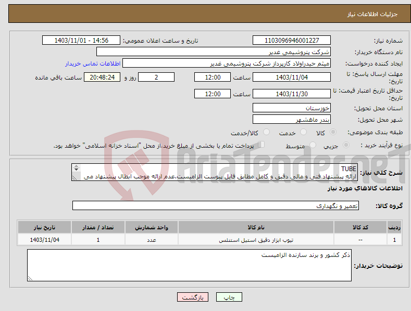Click the buyer notes resize handle
The width and height of the screenshot is (411, 311).
30,279
